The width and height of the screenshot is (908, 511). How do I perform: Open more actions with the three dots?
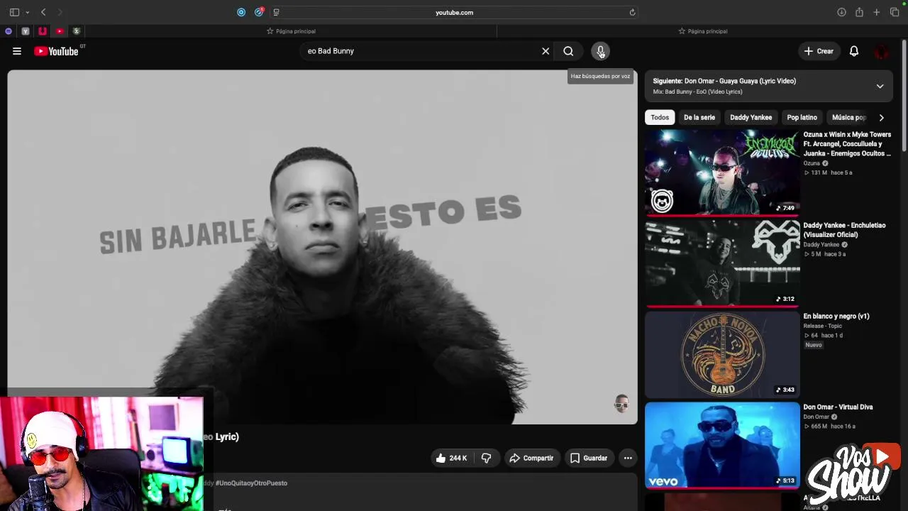(x=628, y=458)
